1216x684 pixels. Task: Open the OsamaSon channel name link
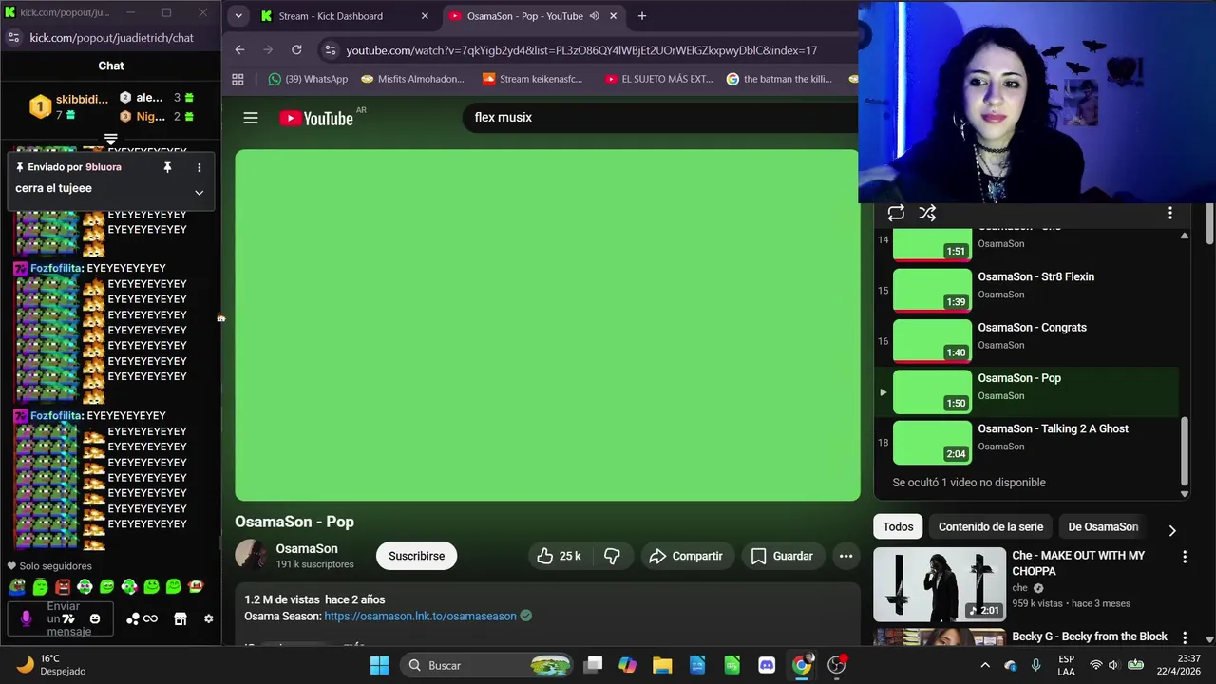coord(307,549)
